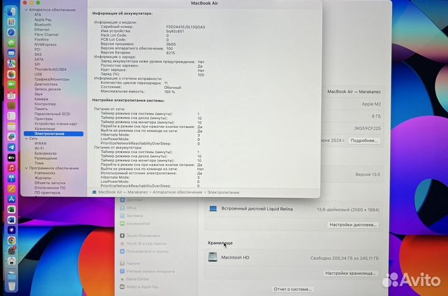Click the serial number F5D24410JSL13Q0A0
Screen dimensions: 448x296
coord(185,27)
